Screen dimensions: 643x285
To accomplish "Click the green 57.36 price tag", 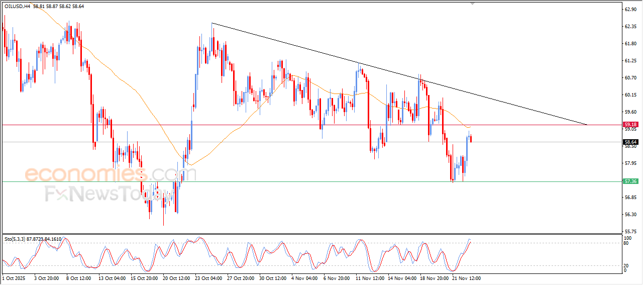I will [630, 181].
